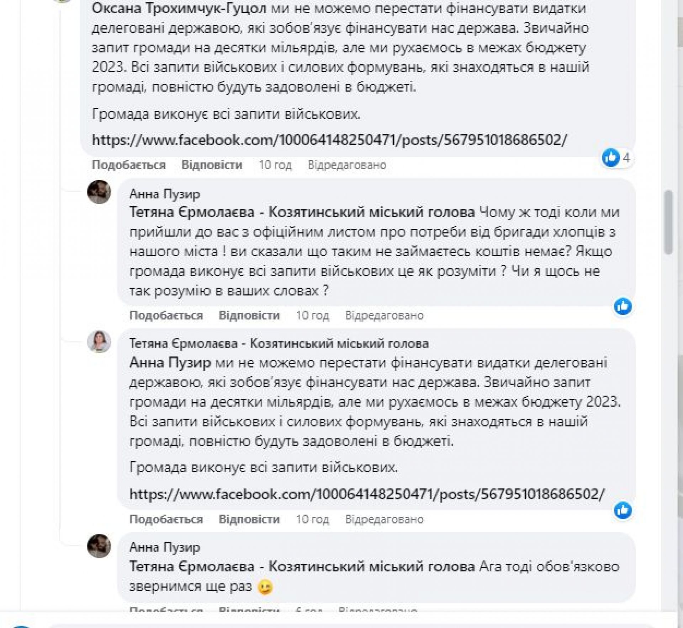Click like reaction icon on Анна Пузир's first reply
Screen dimensions: 683x628
(x=623, y=306)
